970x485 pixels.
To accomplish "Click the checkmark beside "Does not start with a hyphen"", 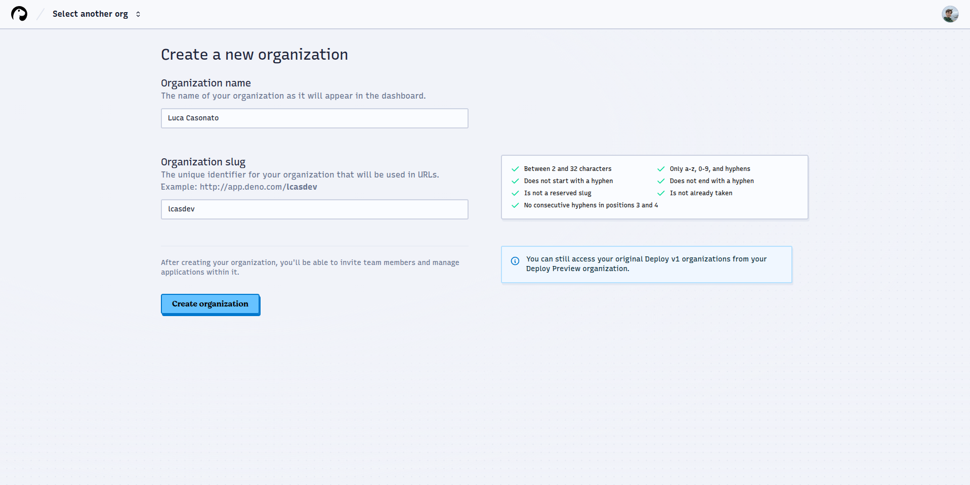I will pyautogui.click(x=516, y=181).
